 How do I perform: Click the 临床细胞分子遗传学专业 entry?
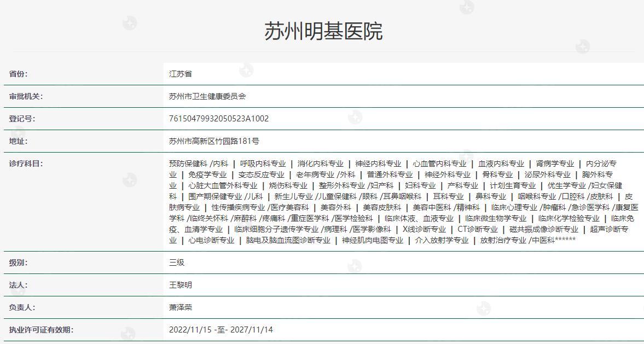tap(276, 230)
